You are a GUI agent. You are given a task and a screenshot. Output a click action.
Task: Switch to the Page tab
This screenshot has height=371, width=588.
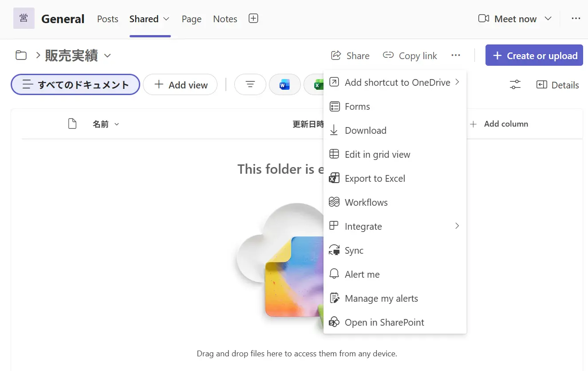(192, 19)
